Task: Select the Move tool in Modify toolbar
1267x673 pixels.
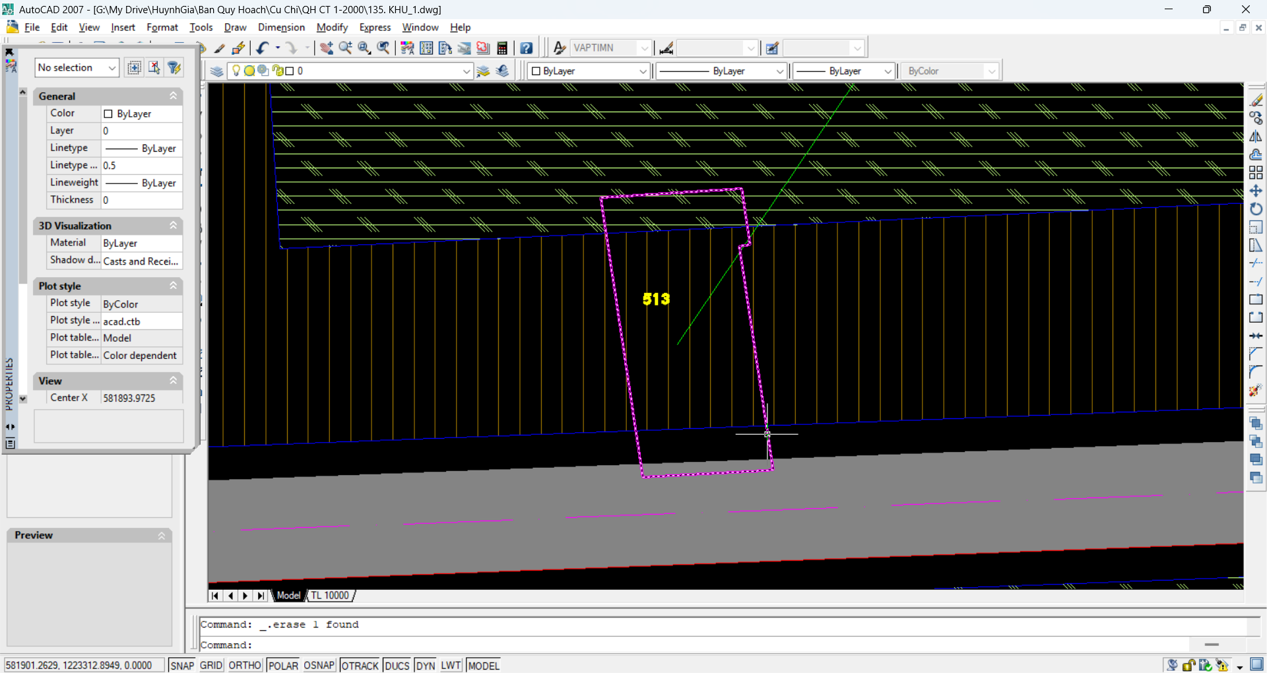Action: 1256,191
